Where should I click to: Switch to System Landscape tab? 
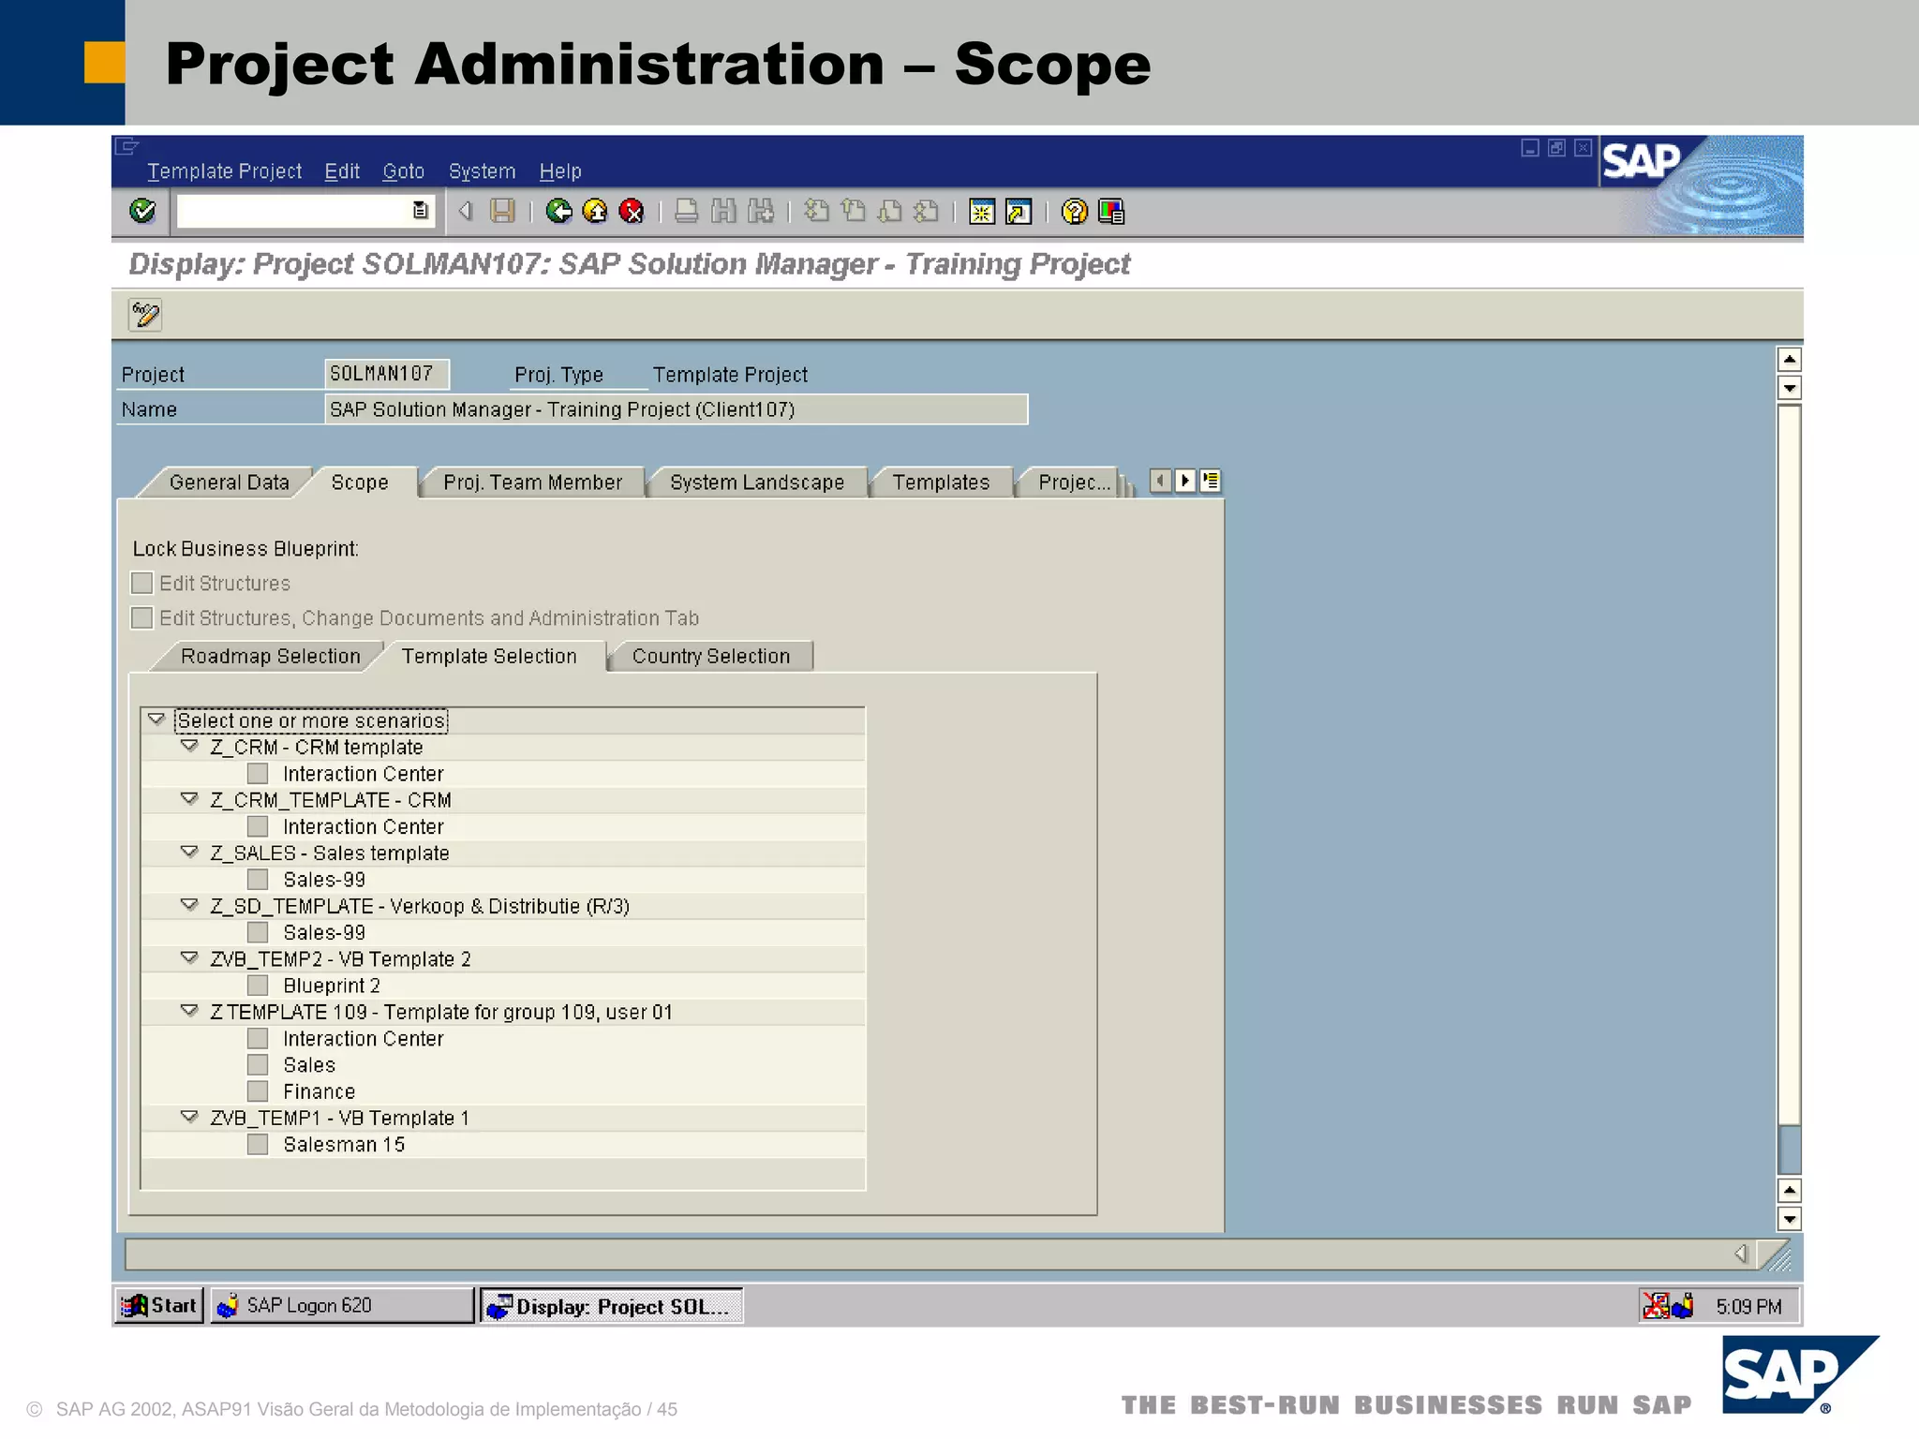757,482
